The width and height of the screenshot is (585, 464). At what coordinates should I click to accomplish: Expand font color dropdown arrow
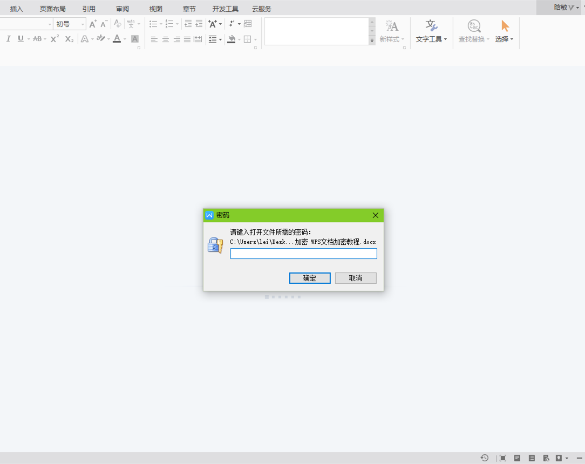125,39
